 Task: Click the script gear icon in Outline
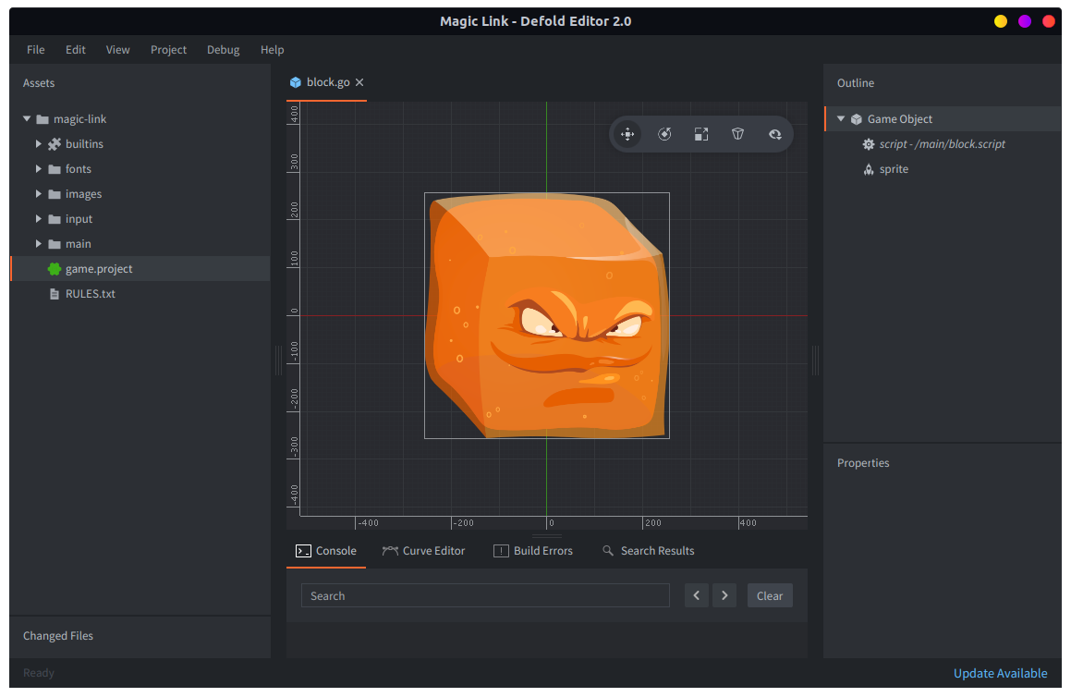[x=868, y=144]
